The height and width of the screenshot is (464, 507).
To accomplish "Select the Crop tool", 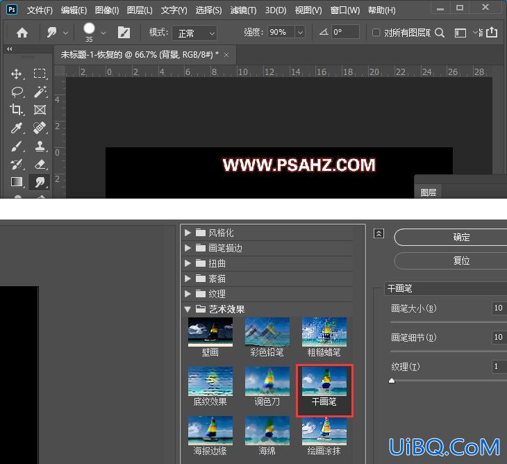I will click(x=16, y=110).
